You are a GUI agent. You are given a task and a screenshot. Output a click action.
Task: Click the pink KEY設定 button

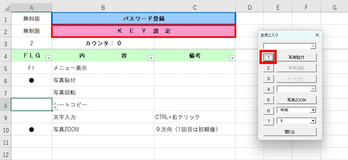click(x=143, y=31)
